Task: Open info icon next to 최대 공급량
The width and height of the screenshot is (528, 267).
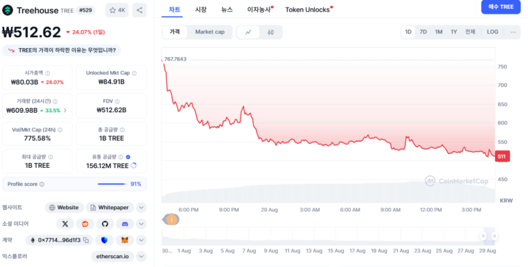Action: 50,157
